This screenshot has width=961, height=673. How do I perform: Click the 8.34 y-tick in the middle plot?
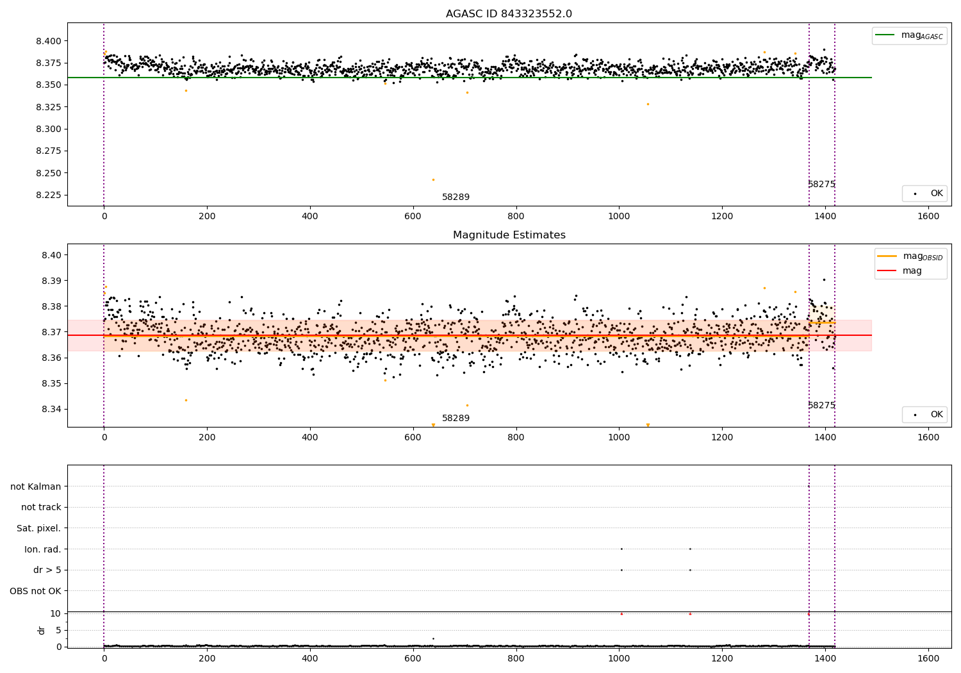click(x=51, y=409)
